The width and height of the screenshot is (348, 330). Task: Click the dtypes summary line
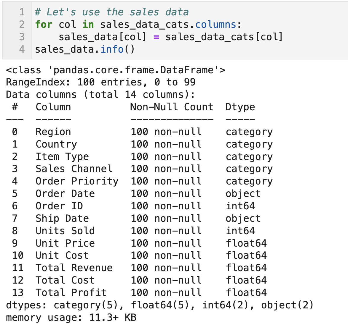pos(159,305)
